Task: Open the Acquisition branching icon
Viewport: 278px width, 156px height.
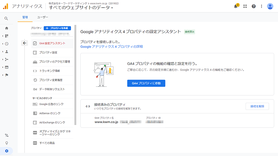Action: 7,59
